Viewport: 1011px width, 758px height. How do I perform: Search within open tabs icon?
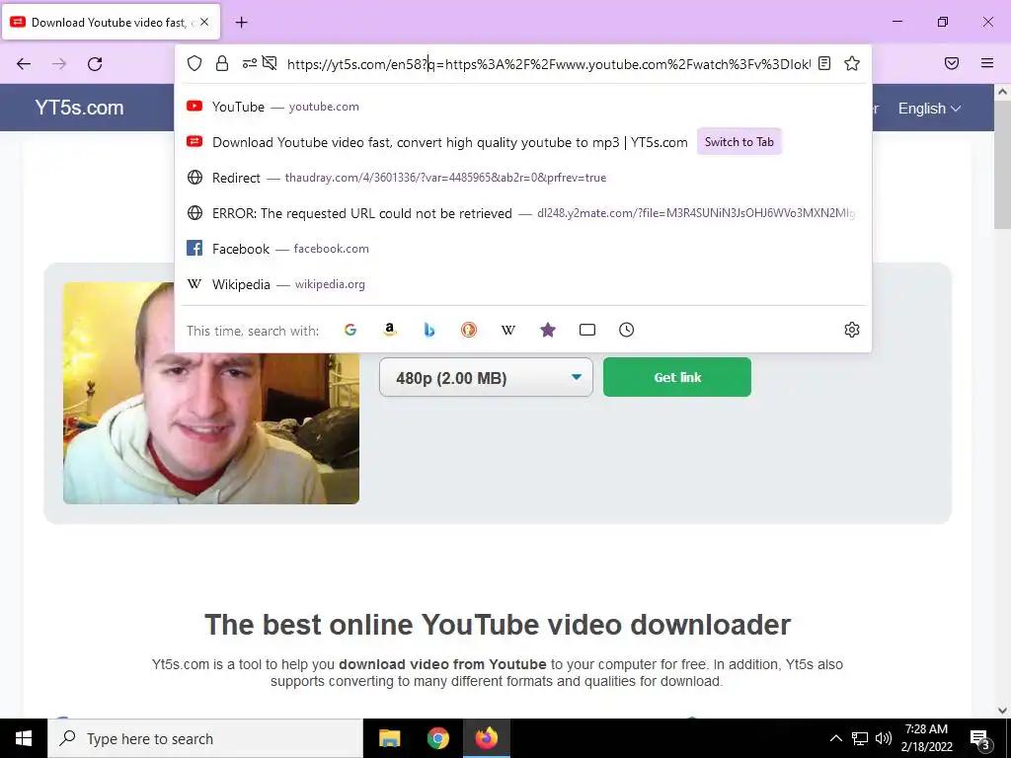(587, 330)
